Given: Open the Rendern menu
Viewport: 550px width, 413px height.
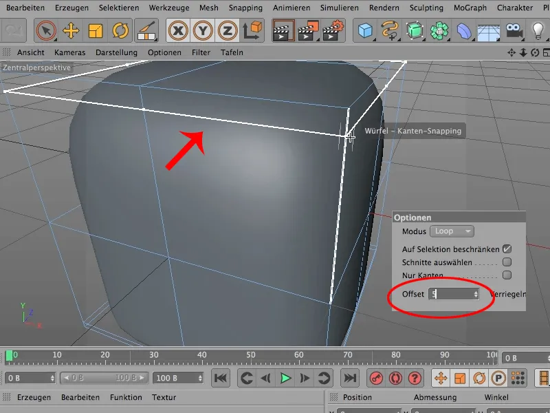Looking at the screenshot, I should 384,8.
